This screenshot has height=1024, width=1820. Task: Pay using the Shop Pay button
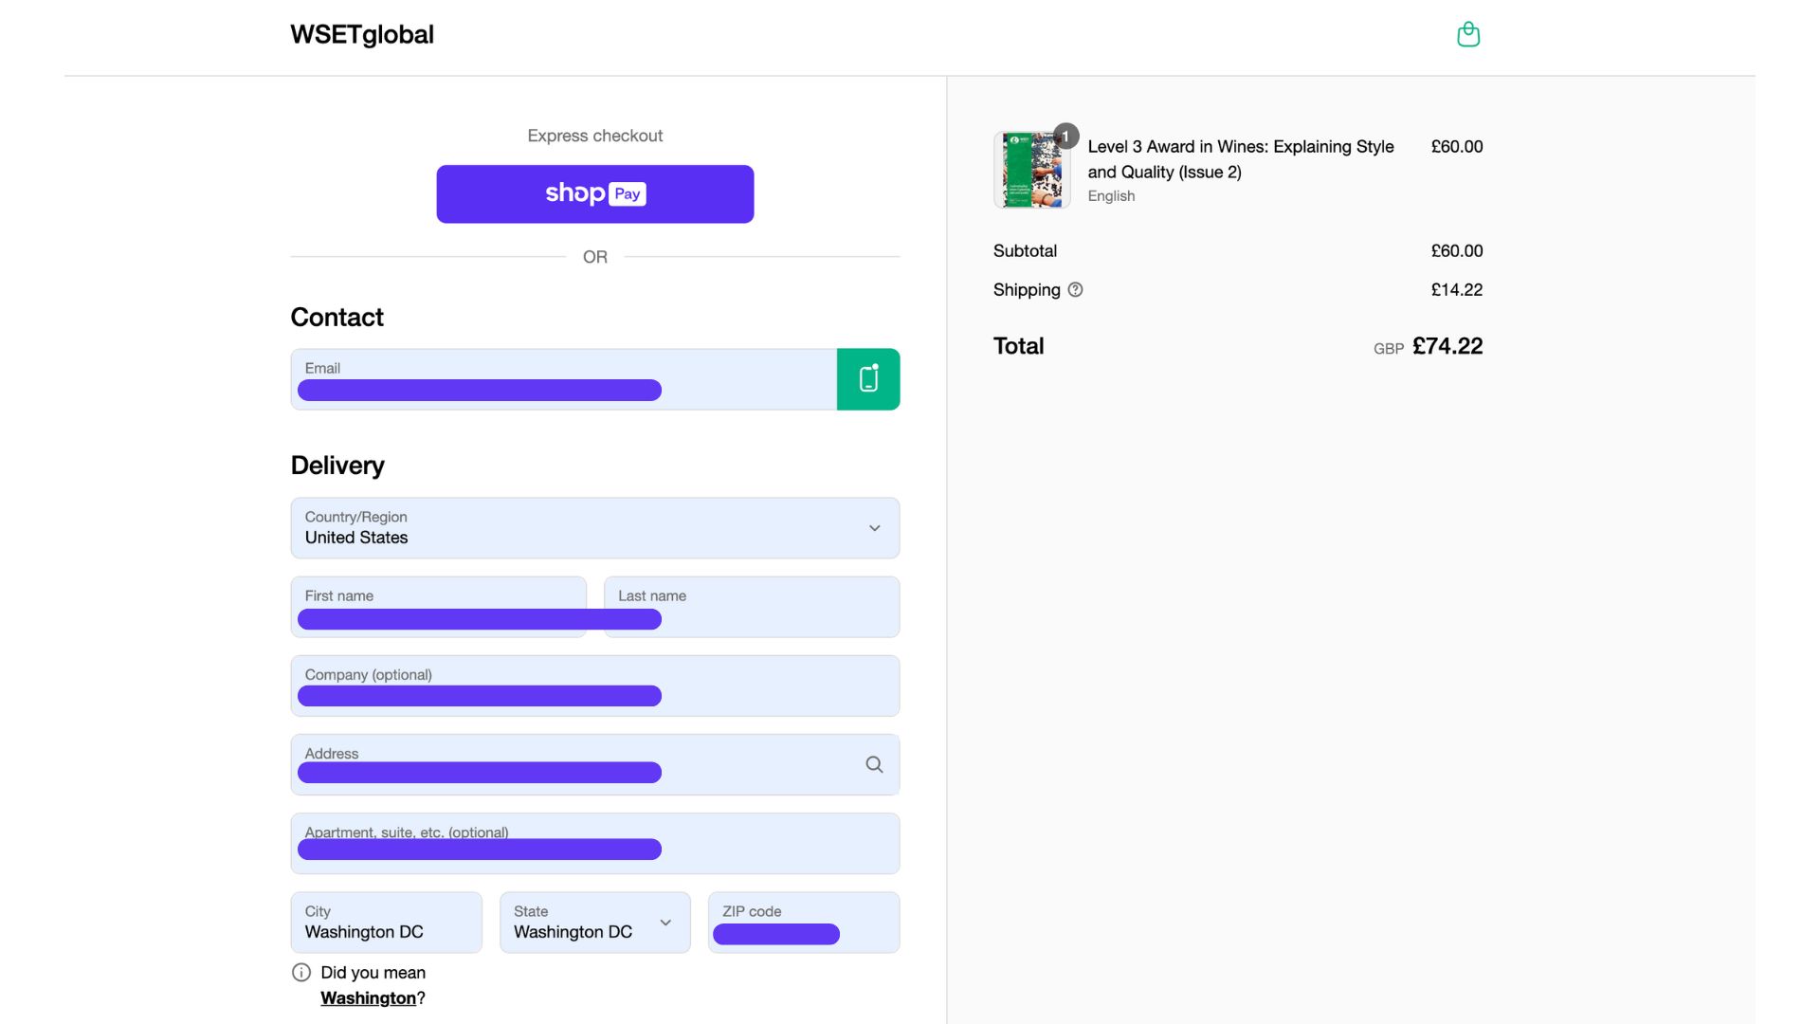[594, 194]
